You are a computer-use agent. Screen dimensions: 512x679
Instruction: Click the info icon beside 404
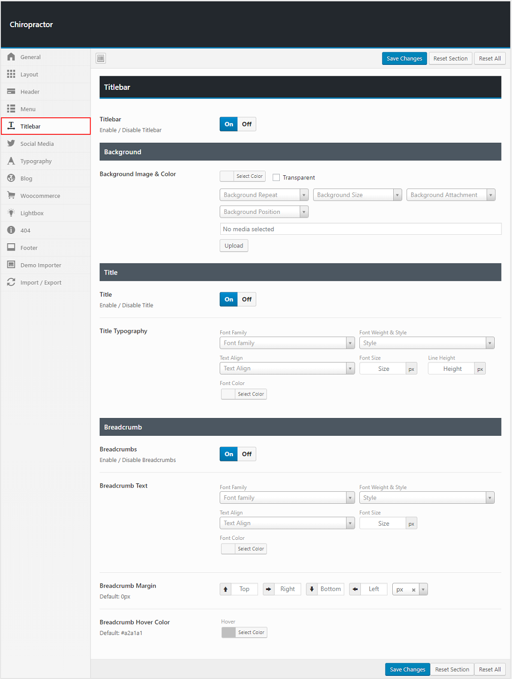click(x=11, y=230)
